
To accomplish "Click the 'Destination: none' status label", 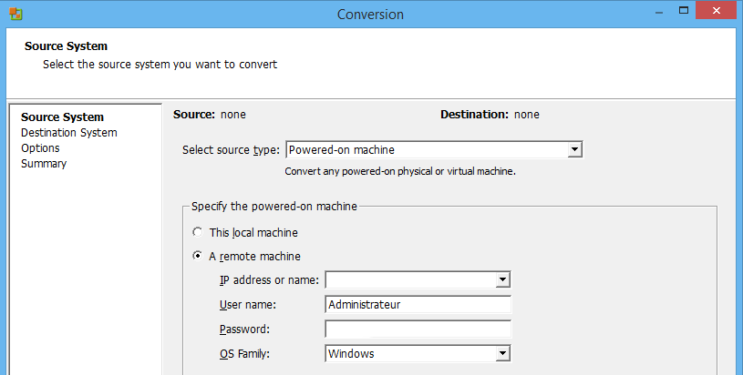I will 490,115.
